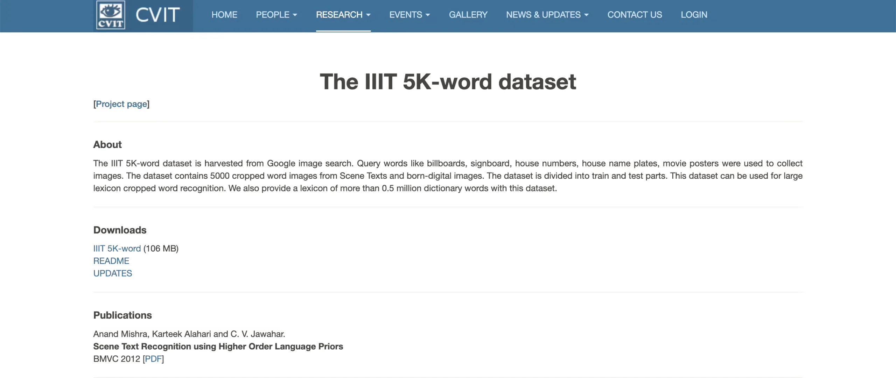
Task: Click the page title 'The IIIT 5K-word dataset'
Action: coord(448,81)
